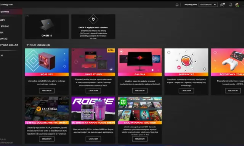Click the ZNIŻKI NA NAPÓJ ROGUE banner
Viewport: 244px width, 146px height.
coord(93,123)
